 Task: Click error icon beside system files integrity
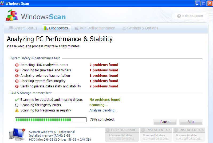[x=17, y=81]
